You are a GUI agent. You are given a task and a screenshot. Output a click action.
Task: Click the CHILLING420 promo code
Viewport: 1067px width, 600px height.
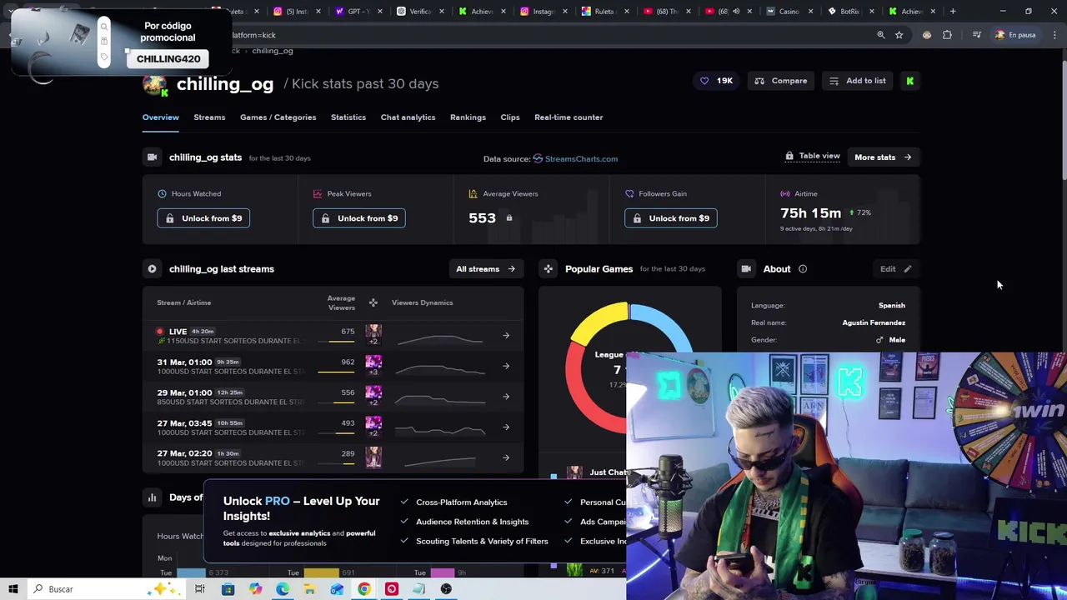pos(168,59)
